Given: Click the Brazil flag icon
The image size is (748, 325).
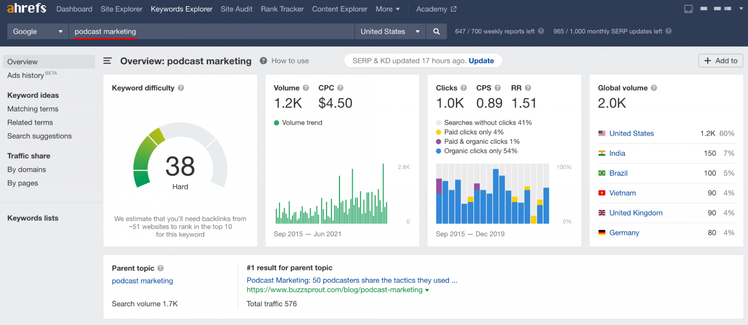Looking at the screenshot, I should click(602, 173).
